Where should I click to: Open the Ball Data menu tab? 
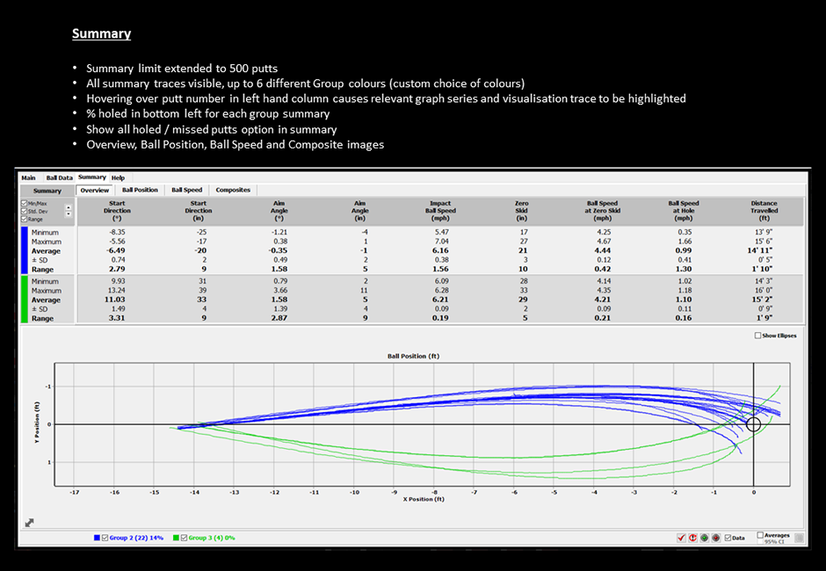pos(59,177)
